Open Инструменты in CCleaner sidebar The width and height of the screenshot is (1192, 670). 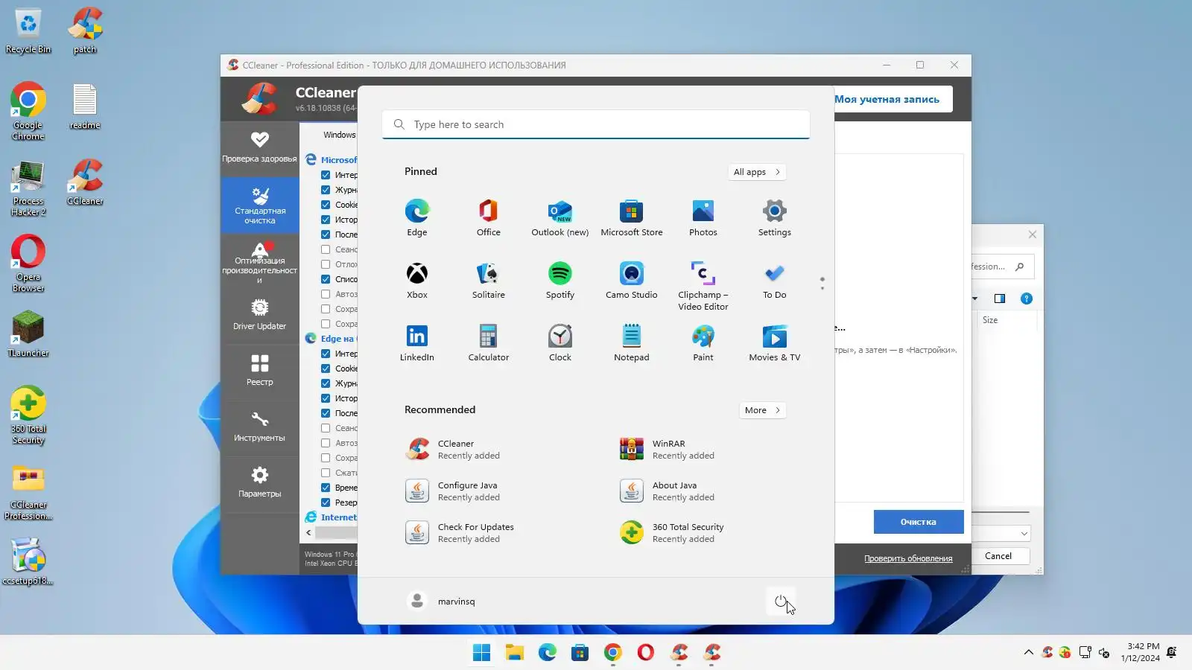259,426
